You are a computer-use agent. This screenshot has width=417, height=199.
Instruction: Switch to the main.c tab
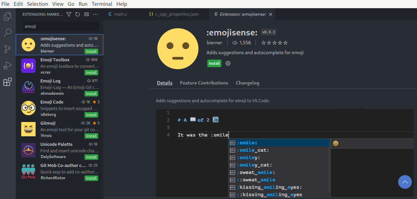(x=118, y=14)
